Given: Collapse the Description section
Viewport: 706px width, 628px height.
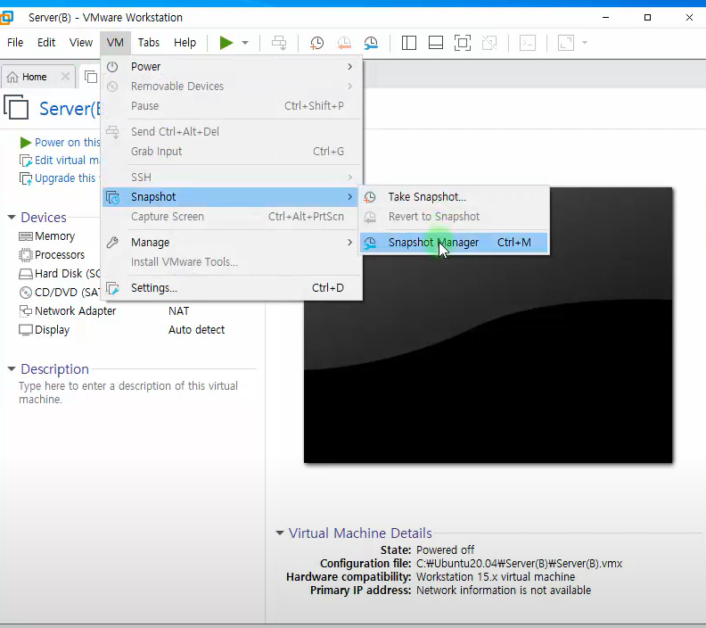Looking at the screenshot, I should (12, 369).
